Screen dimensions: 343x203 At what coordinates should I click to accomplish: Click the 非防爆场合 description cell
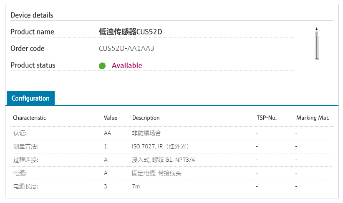coord(146,133)
